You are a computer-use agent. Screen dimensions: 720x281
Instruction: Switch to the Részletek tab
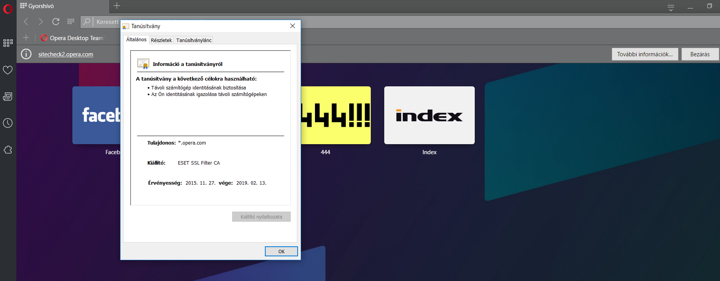161,40
